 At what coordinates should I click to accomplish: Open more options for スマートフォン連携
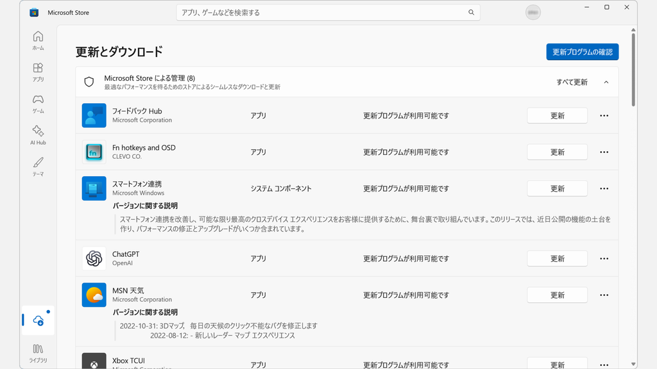[x=604, y=188]
